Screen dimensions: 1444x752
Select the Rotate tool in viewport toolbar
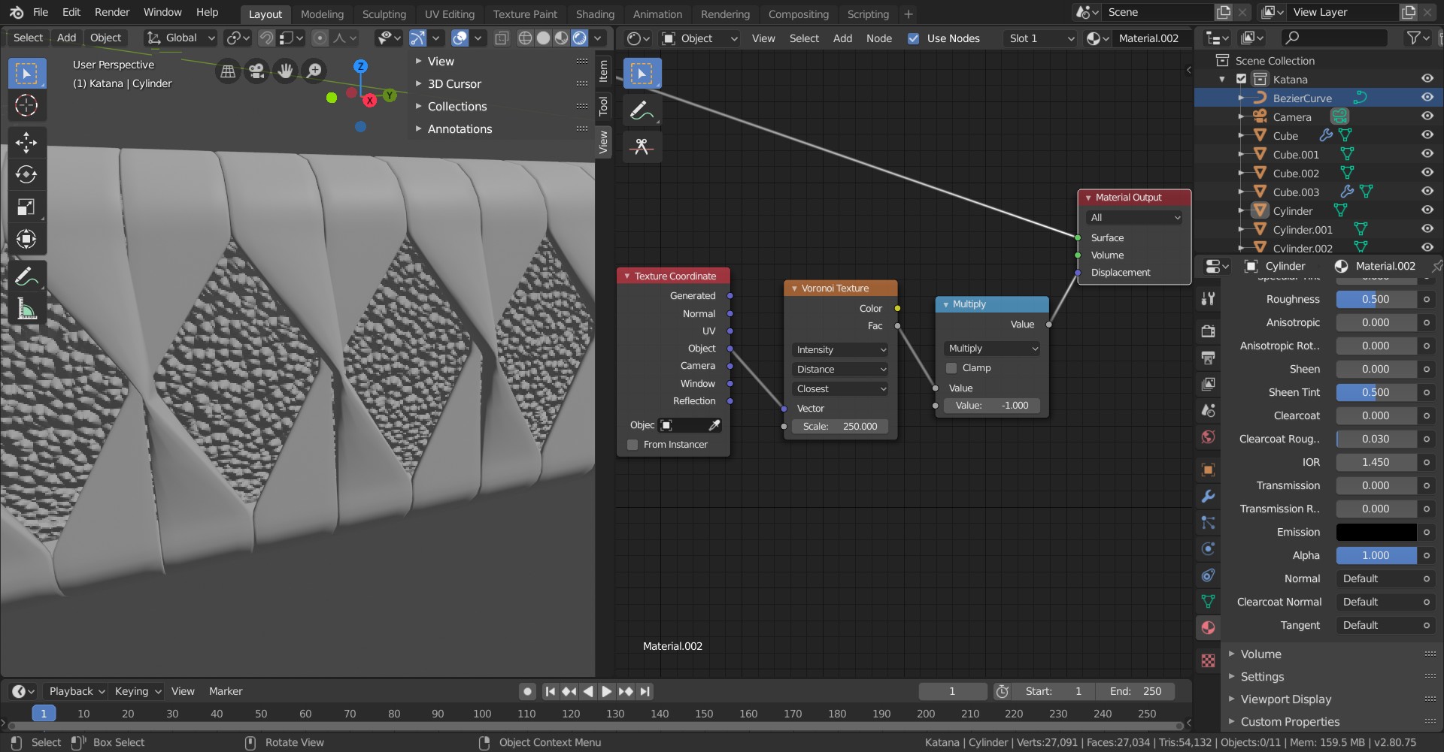(26, 174)
